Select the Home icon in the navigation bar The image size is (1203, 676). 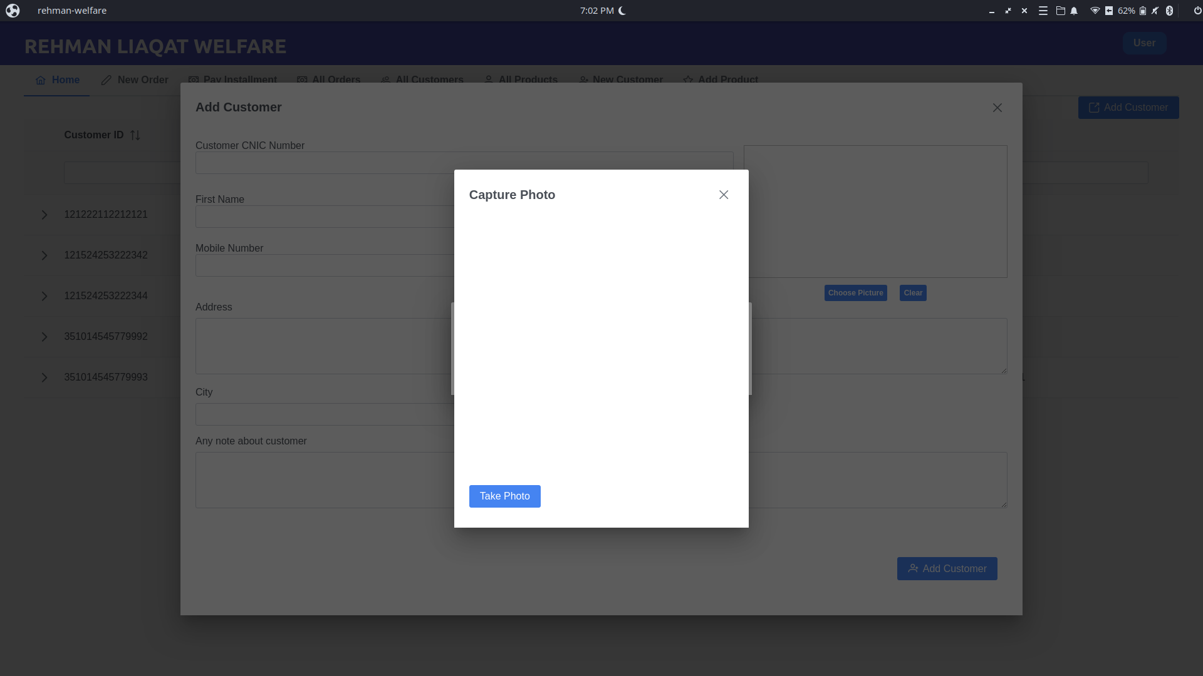tap(40, 80)
